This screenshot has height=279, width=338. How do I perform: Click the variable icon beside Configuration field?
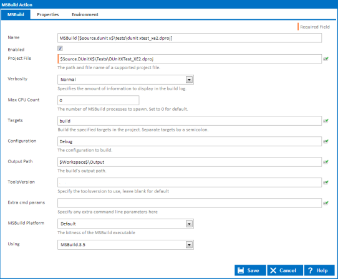click(x=326, y=141)
